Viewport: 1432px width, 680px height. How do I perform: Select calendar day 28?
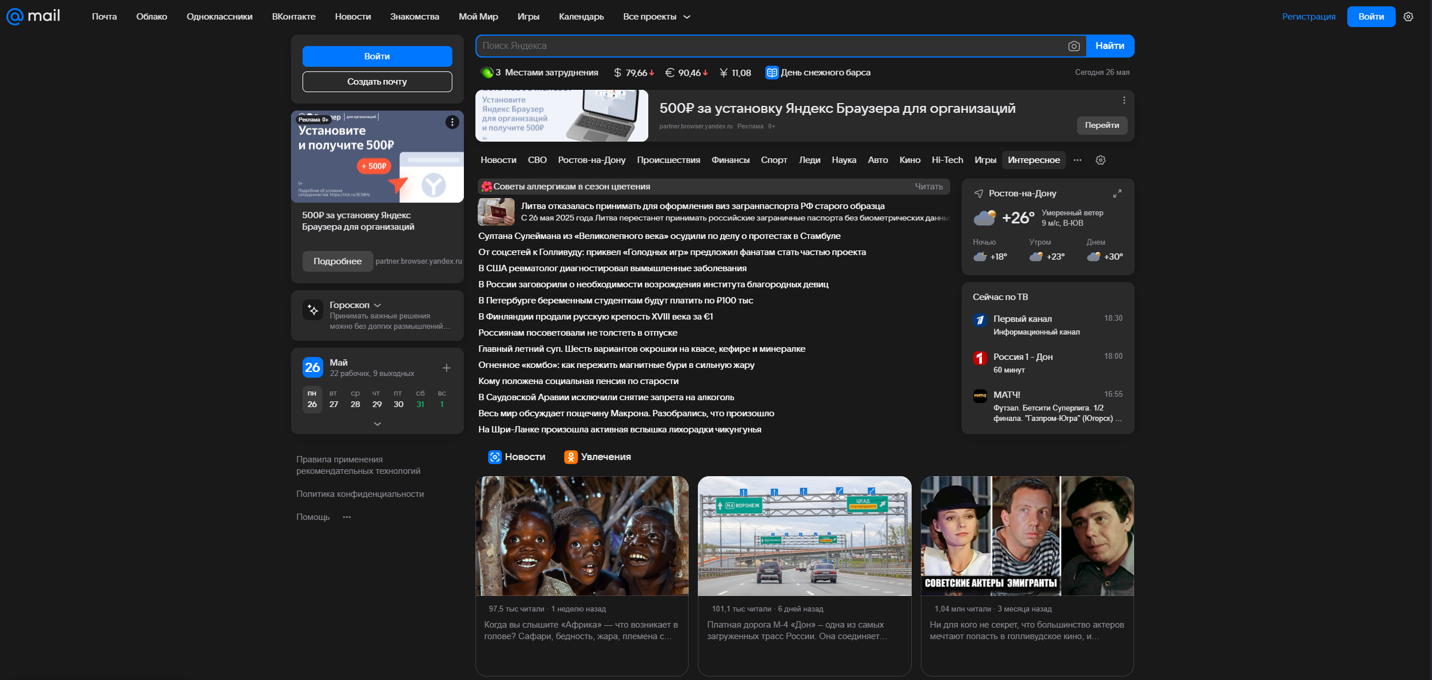point(356,399)
